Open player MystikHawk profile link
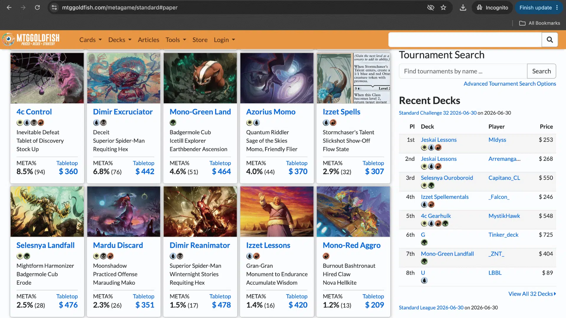The width and height of the screenshot is (566, 318). pyautogui.click(x=504, y=216)
